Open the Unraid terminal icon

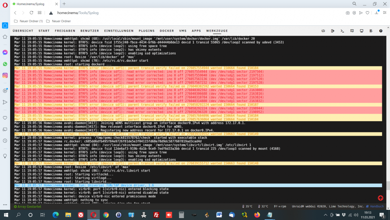342,31
